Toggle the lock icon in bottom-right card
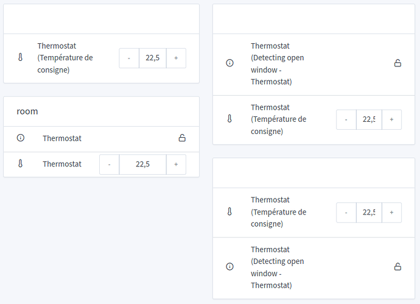This screenshot has width=420, height=304. click(397, 267)
